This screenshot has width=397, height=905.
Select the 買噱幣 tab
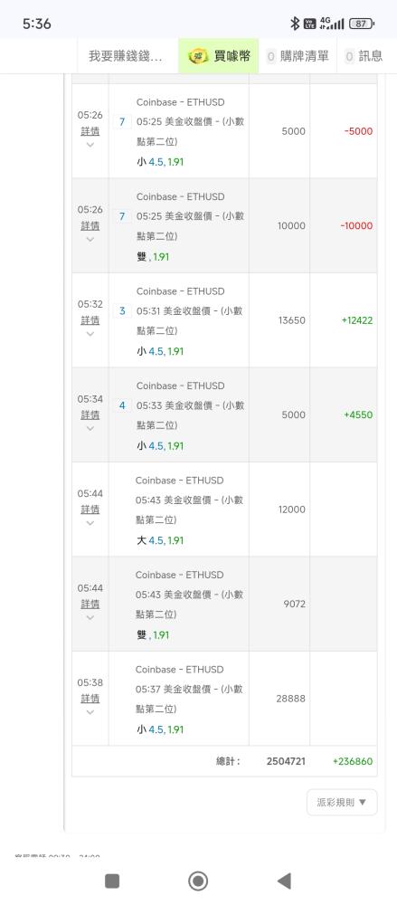219,56
